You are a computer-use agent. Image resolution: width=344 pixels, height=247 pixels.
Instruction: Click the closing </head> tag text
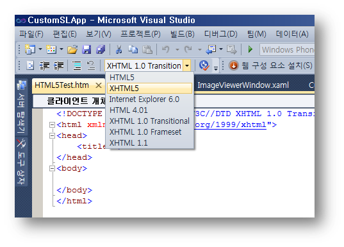pos(74,158)
